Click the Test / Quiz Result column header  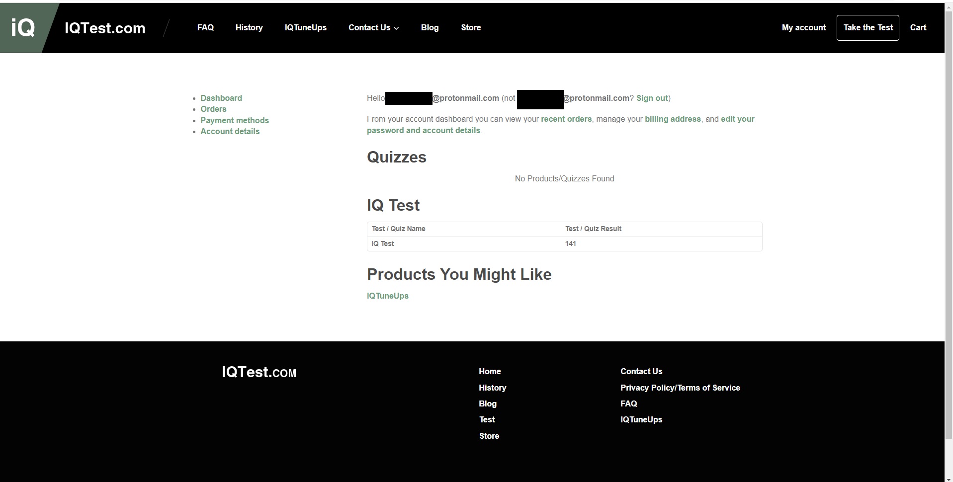tap(593, 229)
